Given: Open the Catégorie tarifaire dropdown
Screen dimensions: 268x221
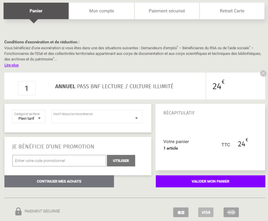Looking at the screenshot, I should point(29,117).
